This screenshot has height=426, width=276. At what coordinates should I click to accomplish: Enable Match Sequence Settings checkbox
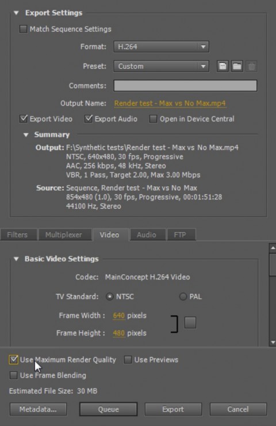(x=24, y=29)
